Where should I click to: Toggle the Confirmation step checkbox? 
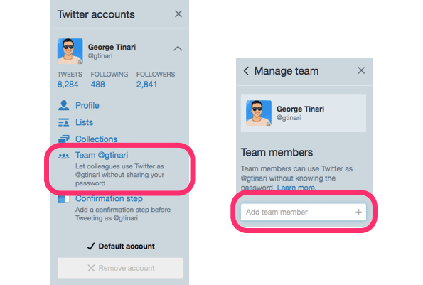click(x=64, y=199)
